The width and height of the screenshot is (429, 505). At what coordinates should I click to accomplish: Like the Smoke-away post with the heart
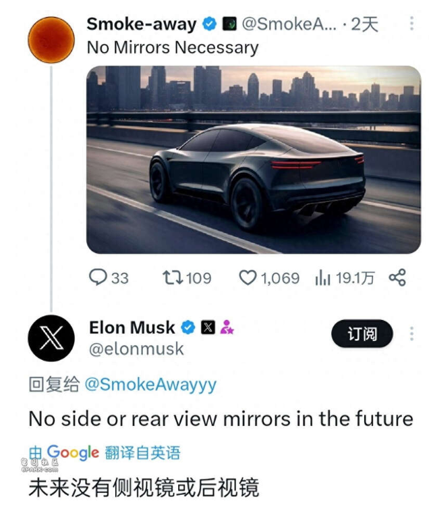(x=249, y=277)
